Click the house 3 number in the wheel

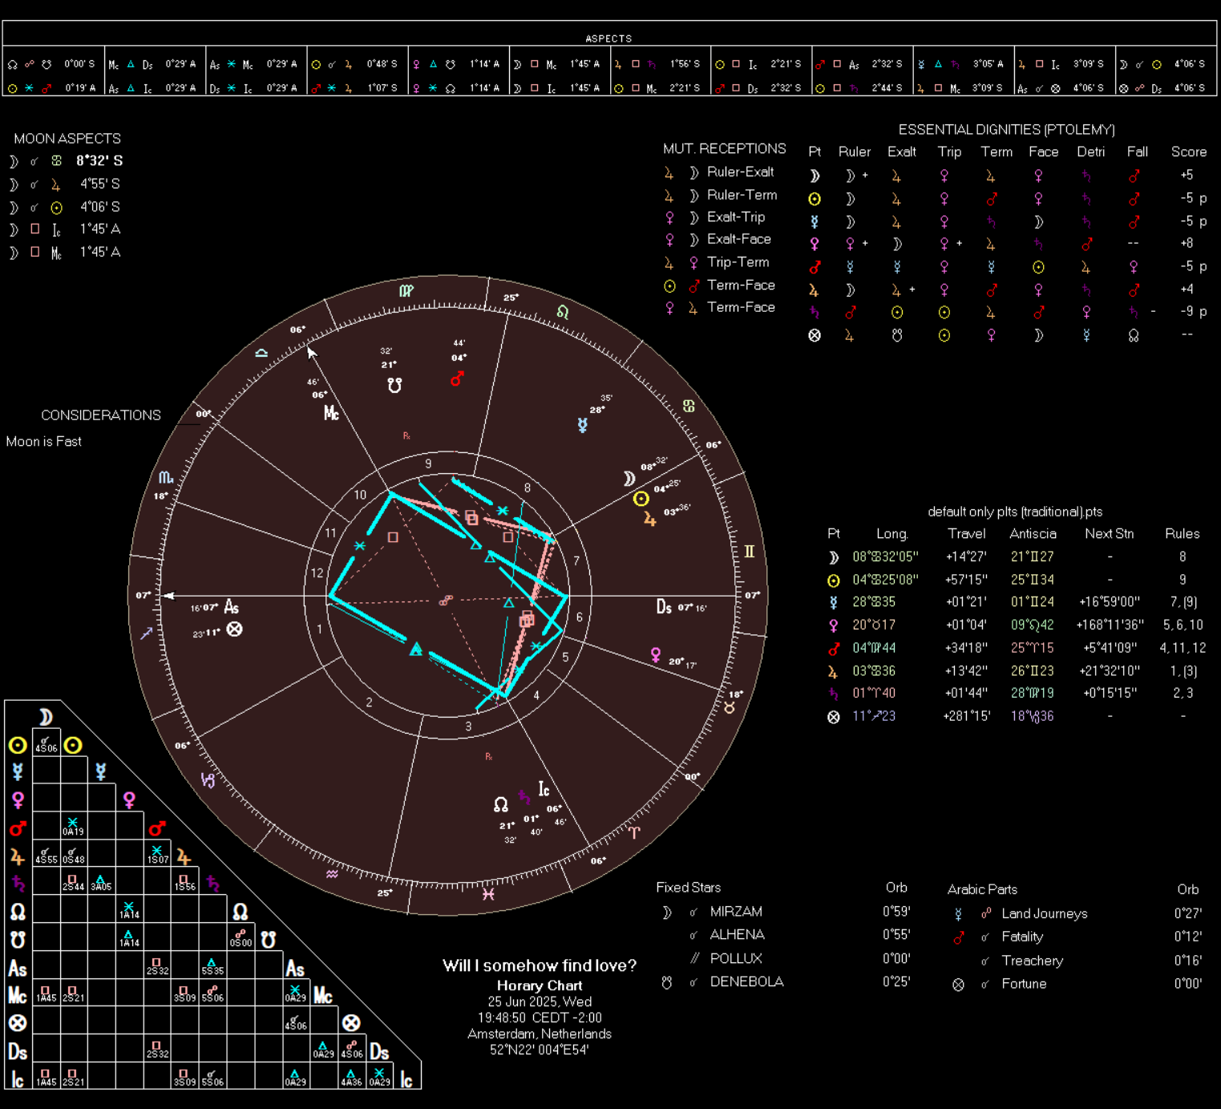click(468, 727)
